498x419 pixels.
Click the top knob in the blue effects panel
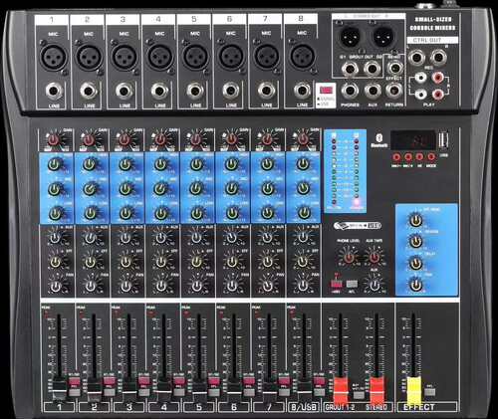click(415, 220)
